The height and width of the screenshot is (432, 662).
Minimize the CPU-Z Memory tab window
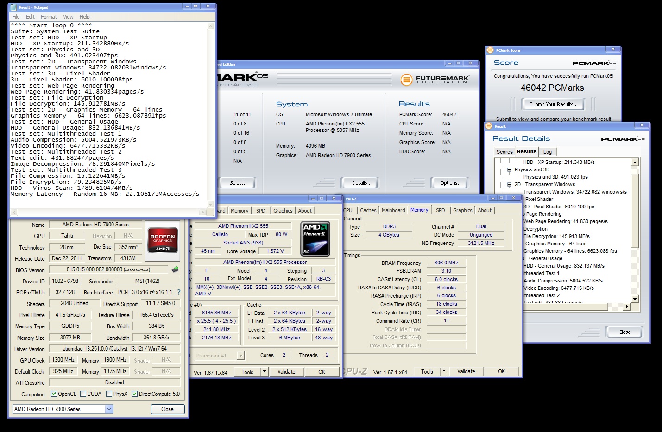click(x=492, y=198)
